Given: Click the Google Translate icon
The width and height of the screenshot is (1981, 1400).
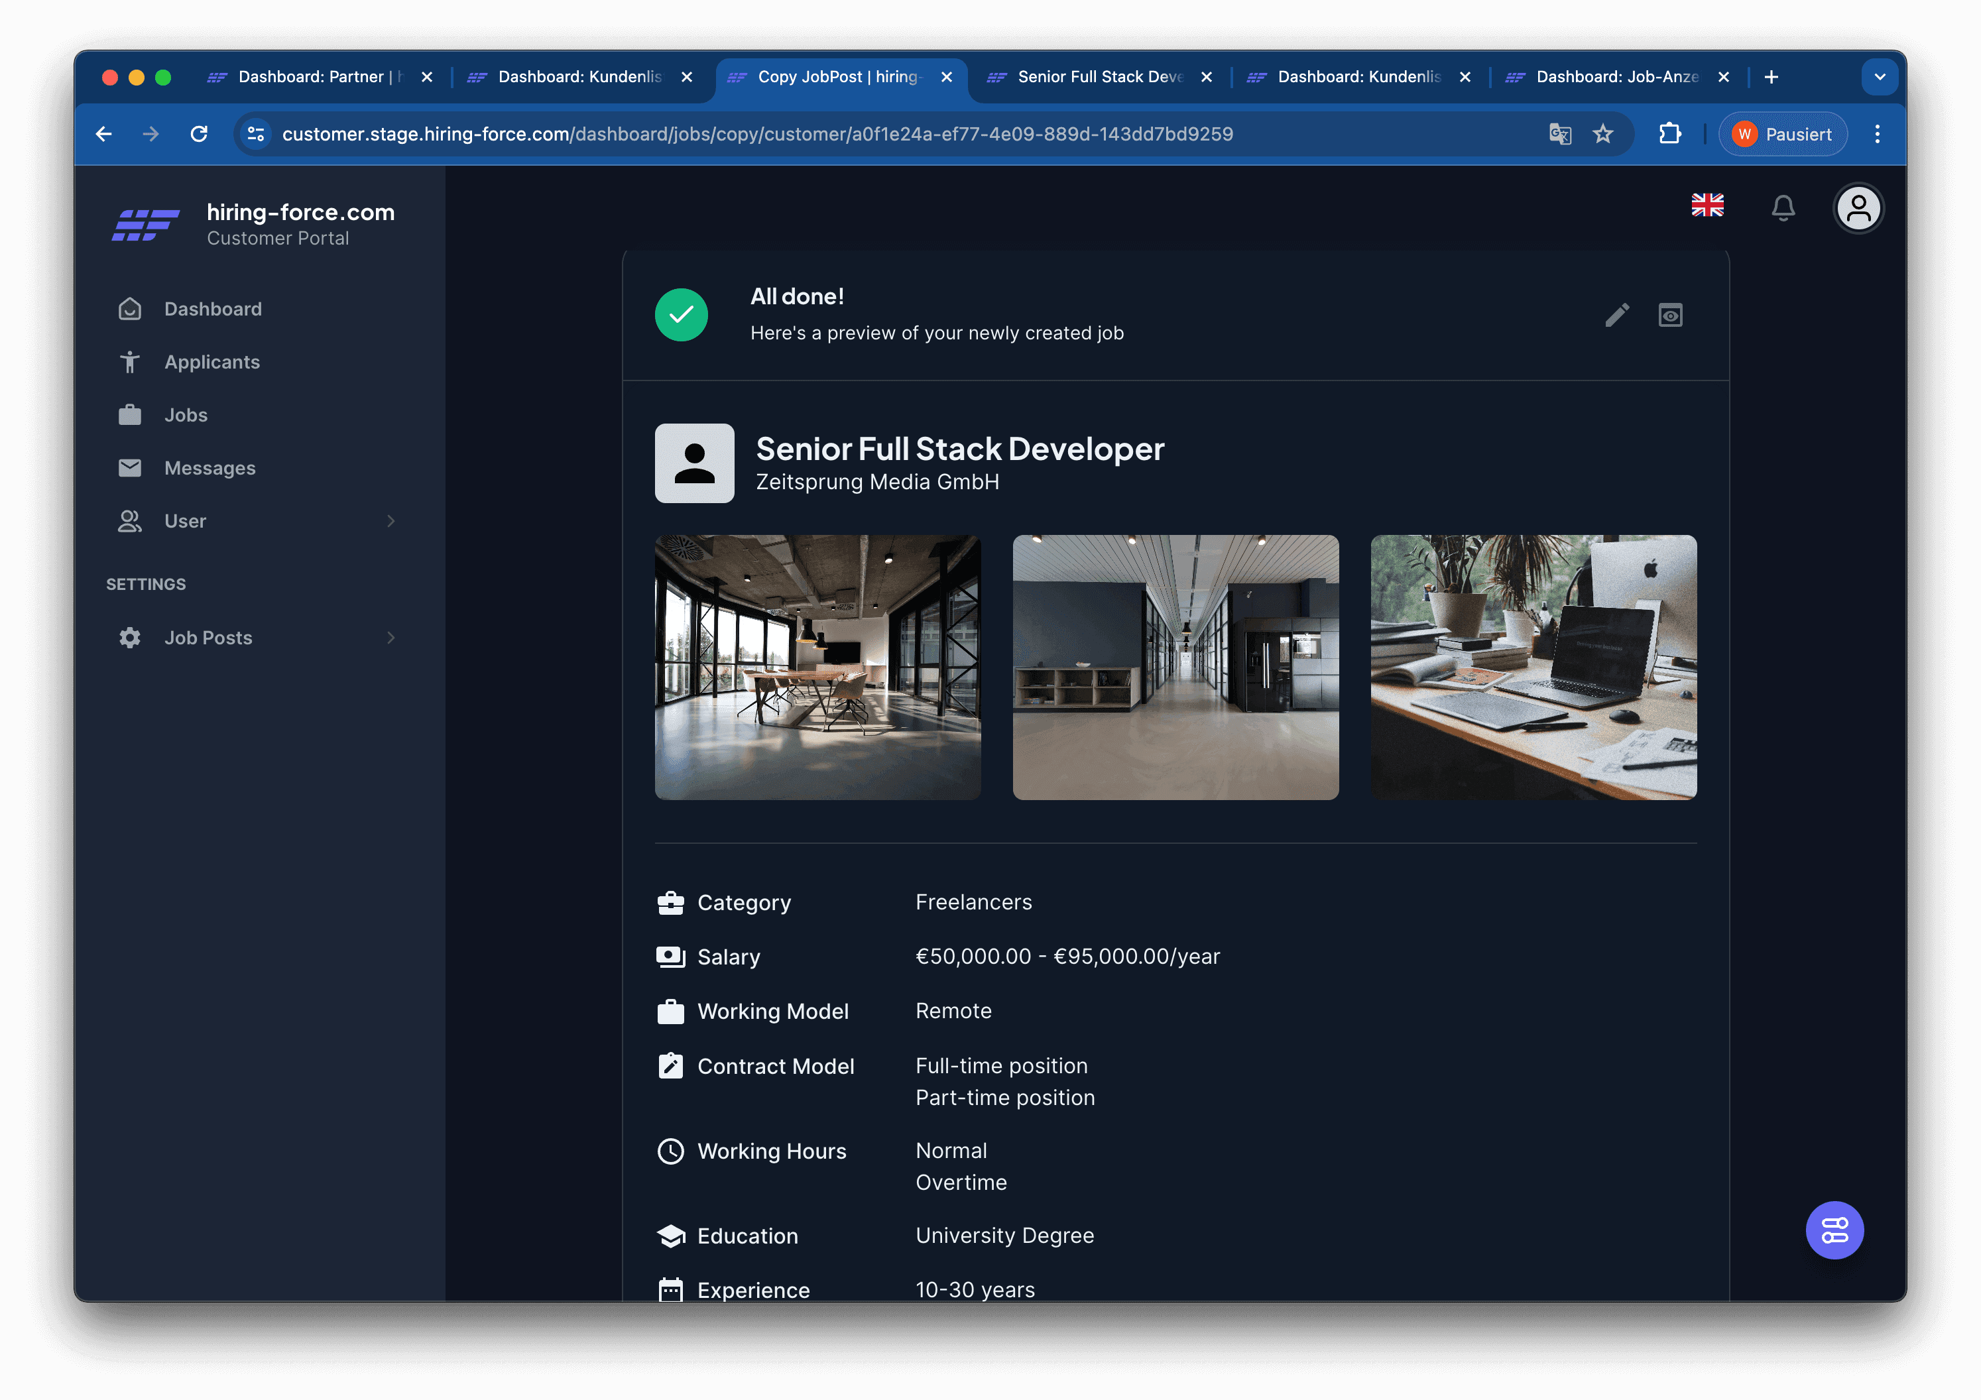Looking at the screenshot, I should click(1559, 134).
